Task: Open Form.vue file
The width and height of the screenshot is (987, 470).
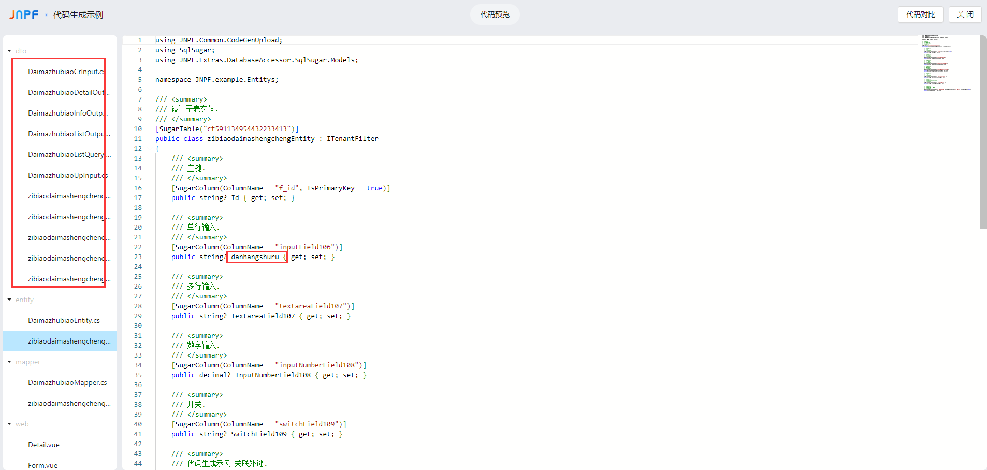Action: click(42, 465)
